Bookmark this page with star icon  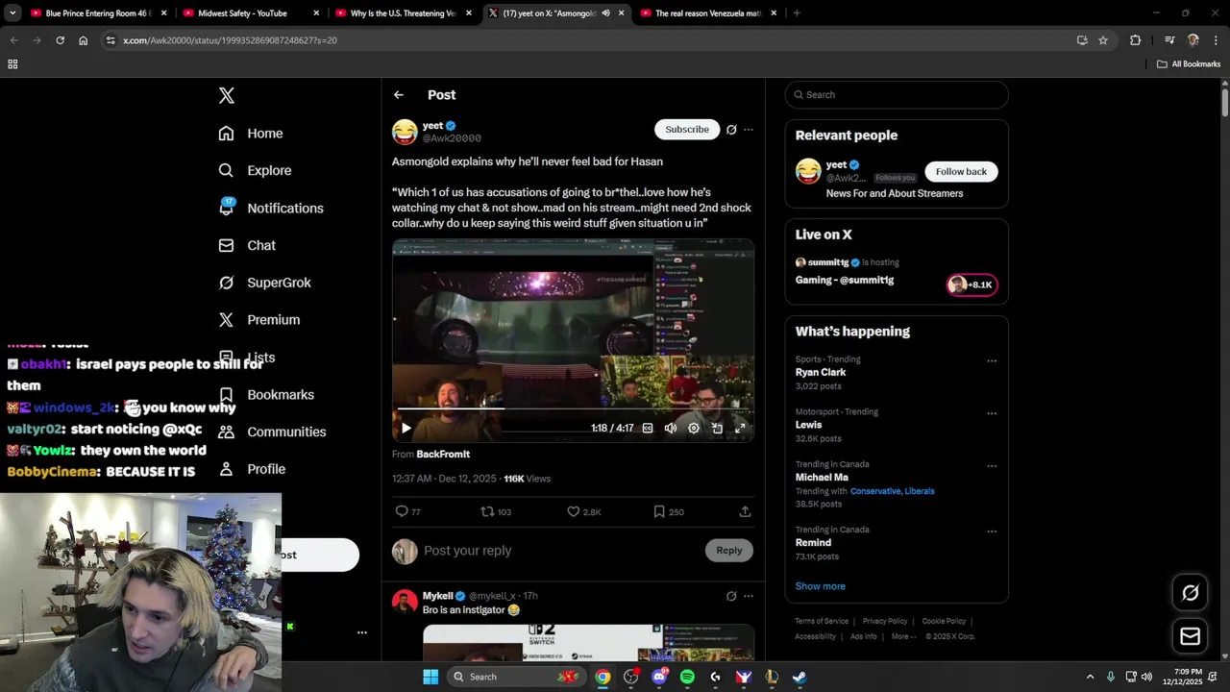click(x=1103, y=40)
